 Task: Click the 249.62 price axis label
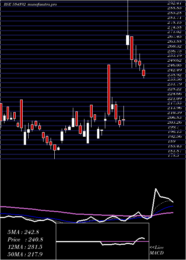175,60
